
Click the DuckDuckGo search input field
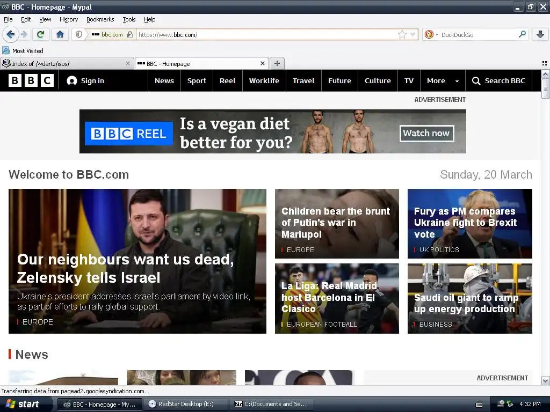click(x=477, y=34)
